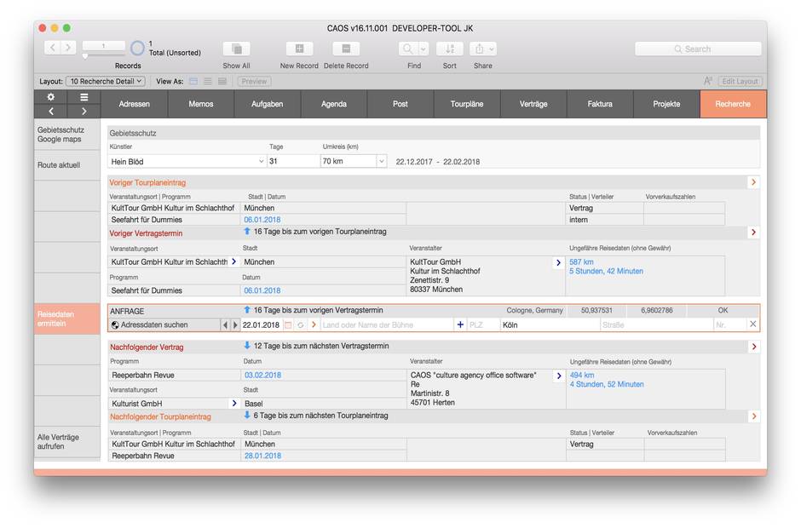Screen dimensions: 801x528
Task: Open the Adressen tab
Action: coord(135,104)
